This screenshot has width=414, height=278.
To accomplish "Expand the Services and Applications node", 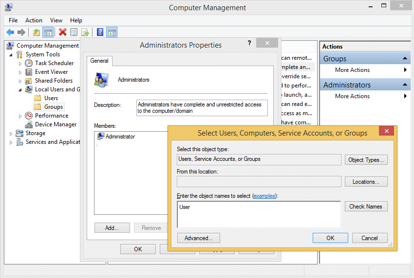I will [11, 142].
